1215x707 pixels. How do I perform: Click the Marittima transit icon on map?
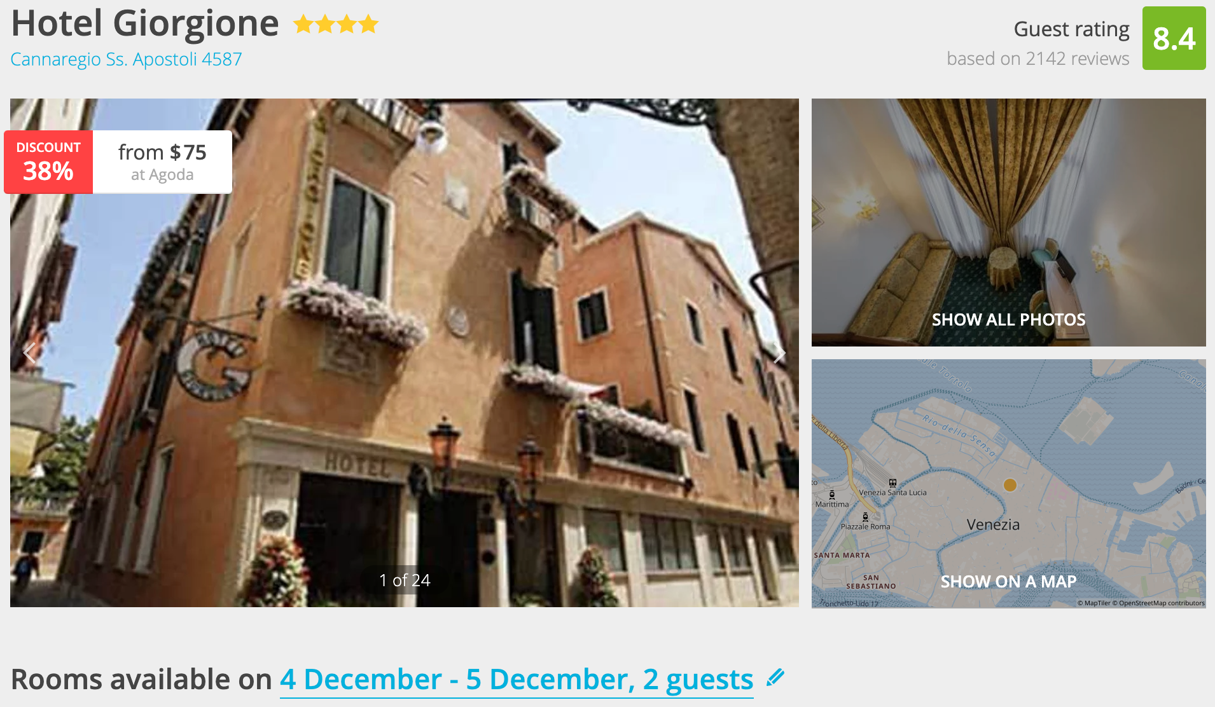coord(832,495)
